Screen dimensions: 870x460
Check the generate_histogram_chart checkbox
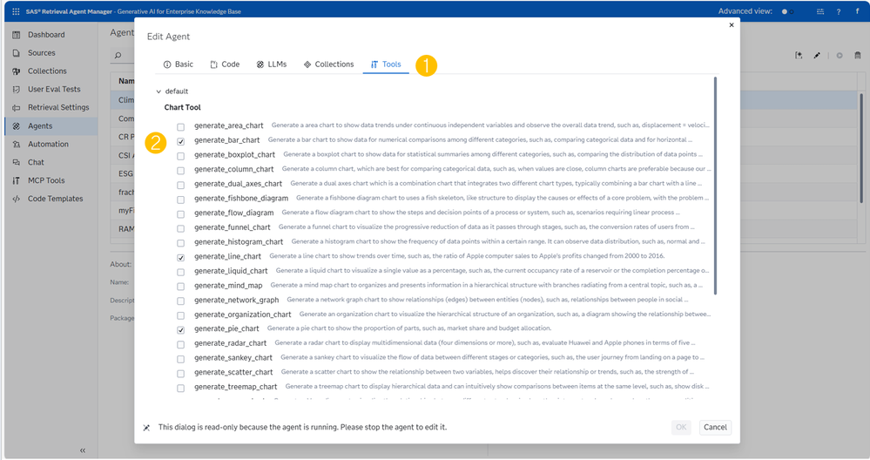pyautogui.click(x=181, y=243)
